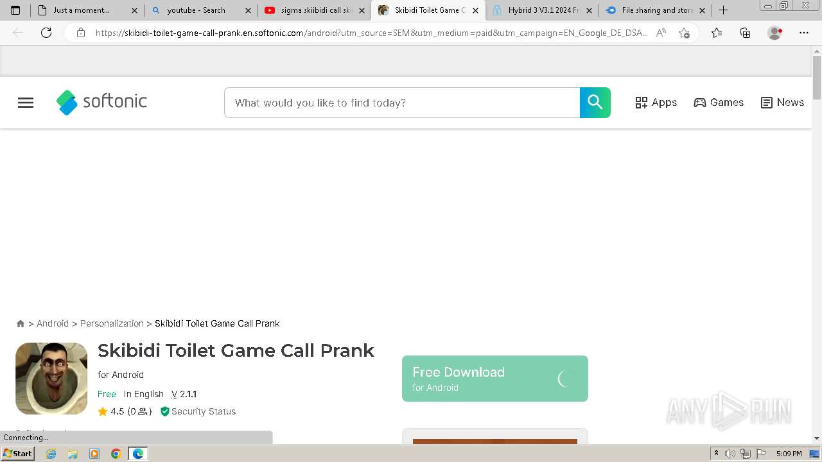Viewport: 822px width, 462px height.
Task: Open the Games section
Action: [x=719, y=103]
